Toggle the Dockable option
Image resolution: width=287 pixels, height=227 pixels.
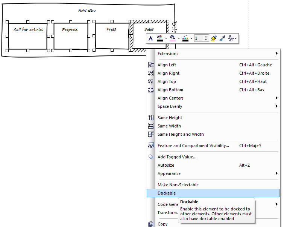point(167,193)
